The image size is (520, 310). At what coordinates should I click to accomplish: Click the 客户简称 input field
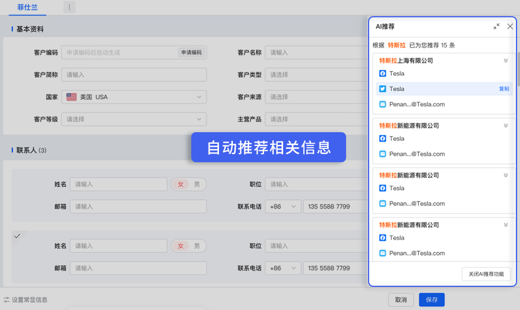click(134, 75)
